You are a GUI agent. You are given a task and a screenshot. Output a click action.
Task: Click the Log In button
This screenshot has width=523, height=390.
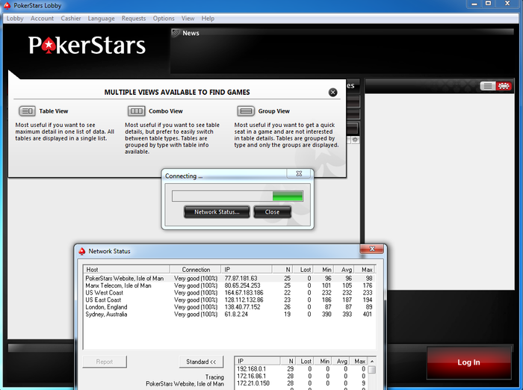click(468, 362)
